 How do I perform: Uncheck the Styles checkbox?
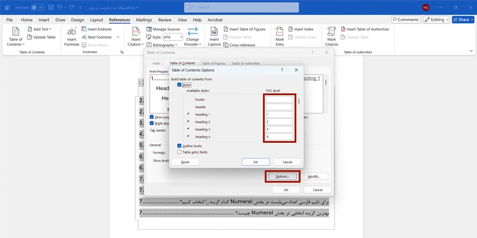point(179,84)
